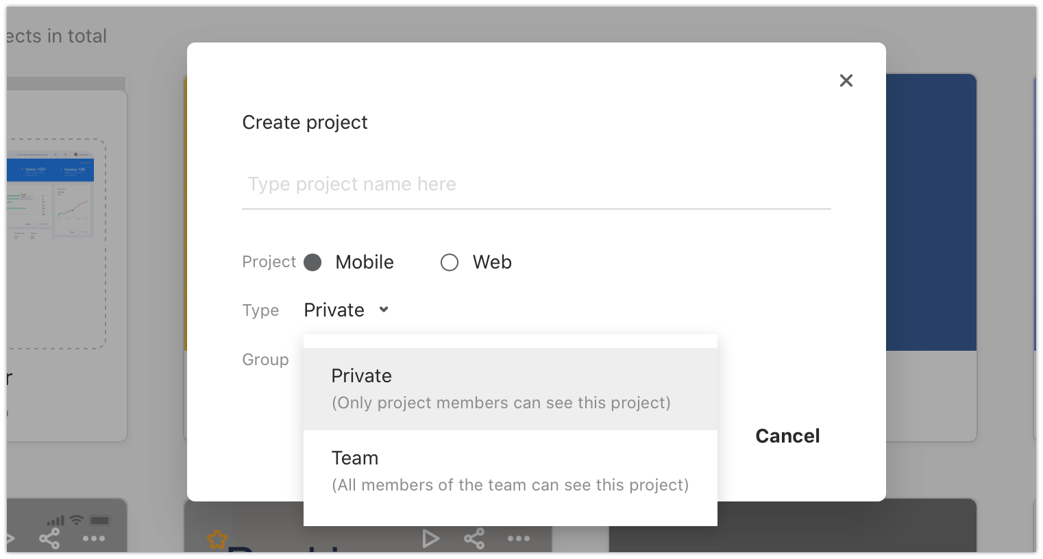Select the Web project radio button
Image resolution: width=1043 pixels, height=559 pixels.
pyautogui.click(x=450, y=262)
